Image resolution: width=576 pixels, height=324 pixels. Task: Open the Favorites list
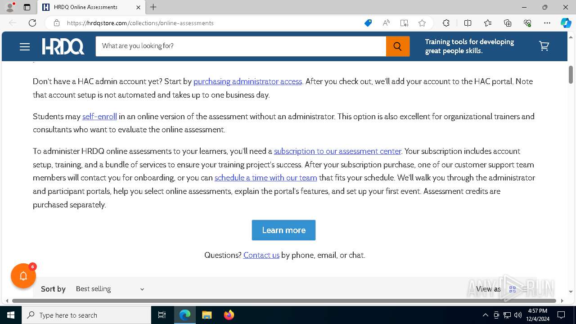[x=488, y=23]
